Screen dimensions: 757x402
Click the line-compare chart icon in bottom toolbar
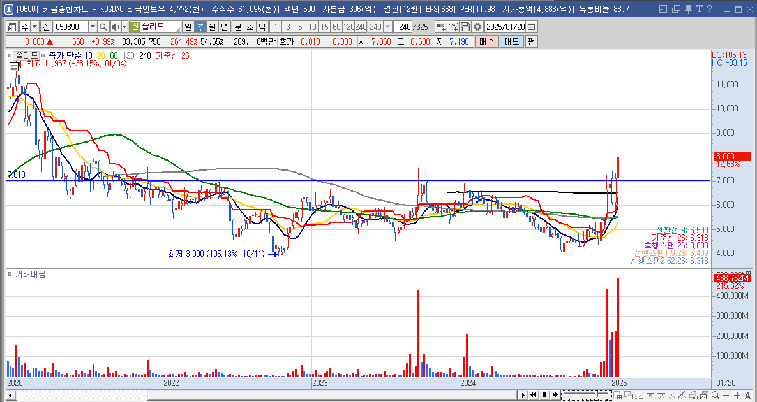click(x=661, y=395)
